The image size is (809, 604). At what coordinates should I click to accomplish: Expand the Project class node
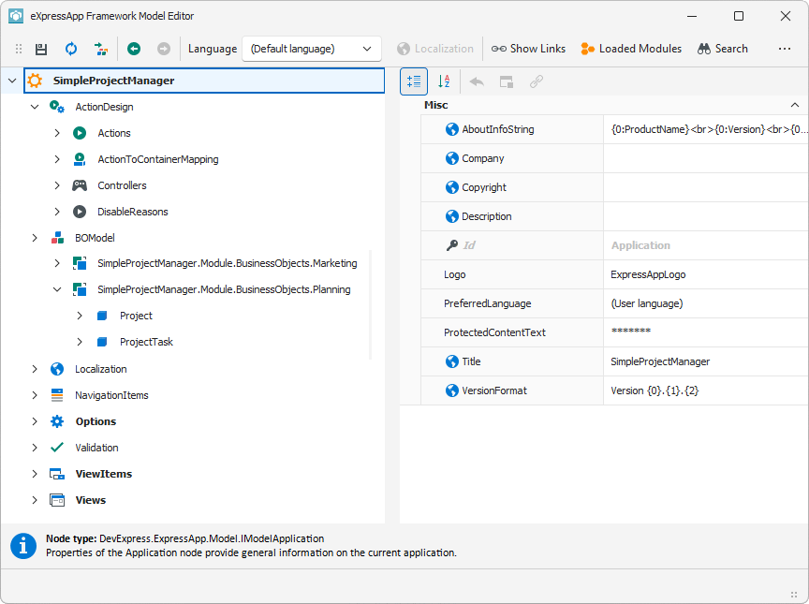80,316
